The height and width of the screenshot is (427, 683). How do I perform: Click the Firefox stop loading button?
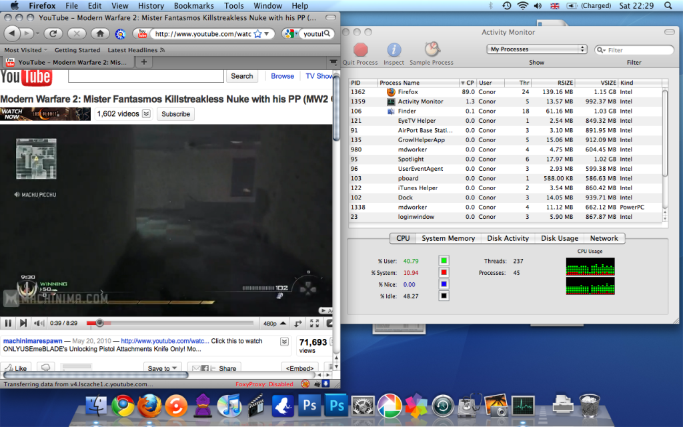coord(77,33)
